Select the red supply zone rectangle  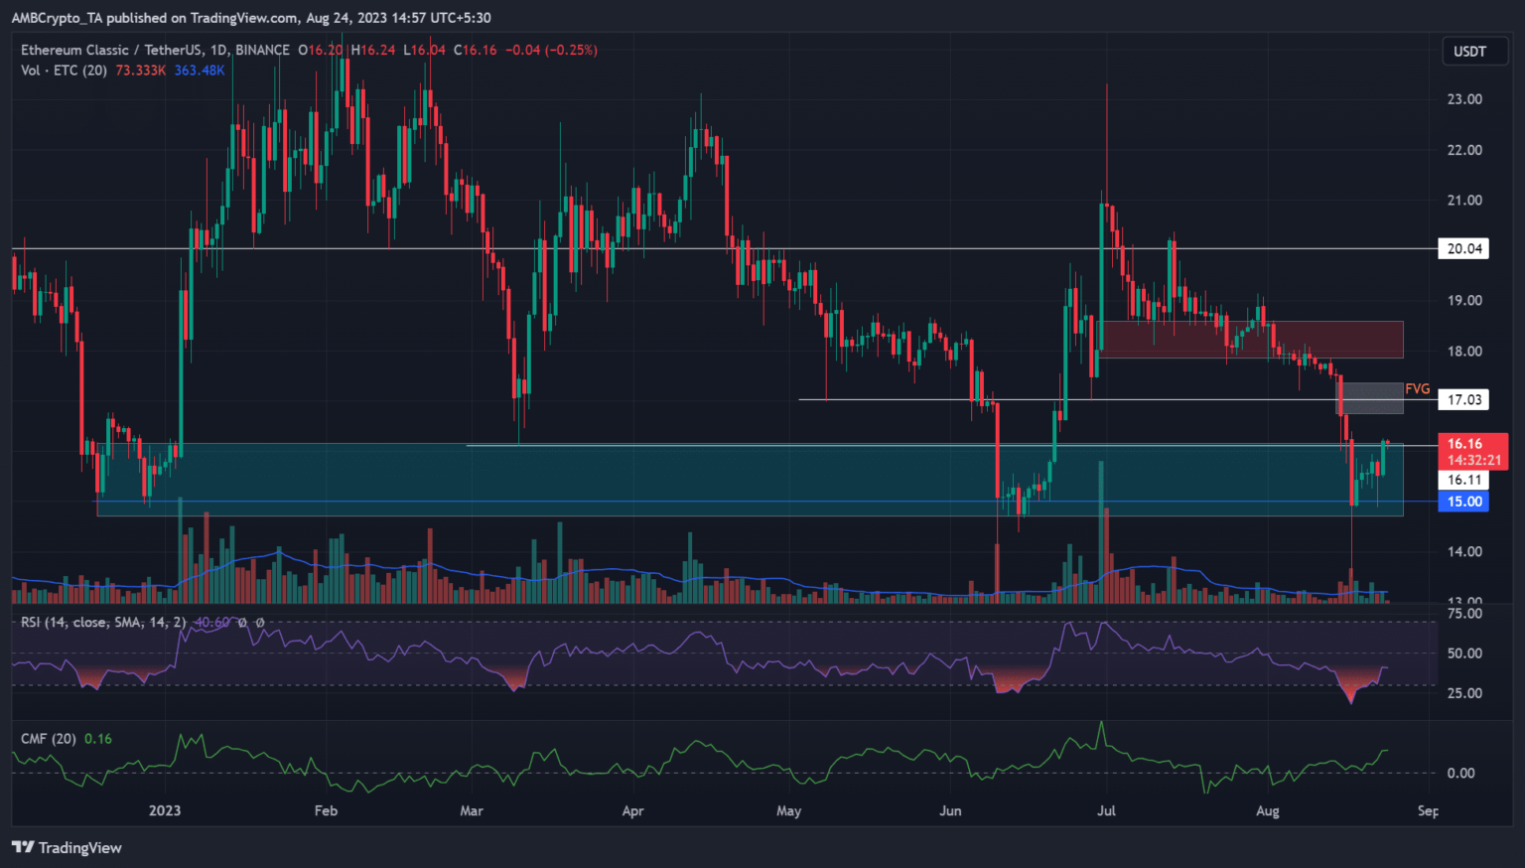pos(1251,340)
